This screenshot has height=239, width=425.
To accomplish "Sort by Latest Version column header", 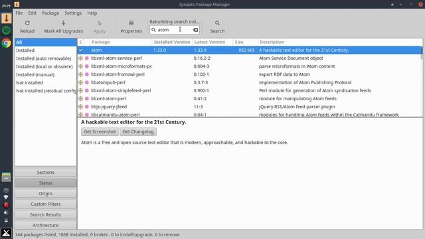I will [x=212, y=42].
